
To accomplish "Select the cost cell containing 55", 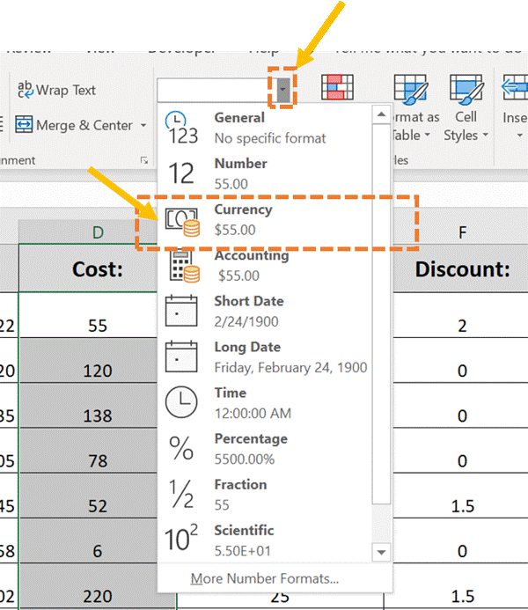I will 88,315.
